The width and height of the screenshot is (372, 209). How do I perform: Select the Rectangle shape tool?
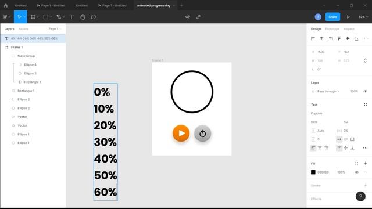coord(46,17)
